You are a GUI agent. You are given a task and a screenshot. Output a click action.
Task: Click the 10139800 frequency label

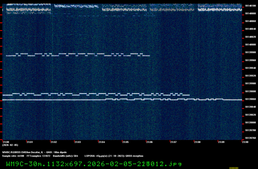coord(250,123)
